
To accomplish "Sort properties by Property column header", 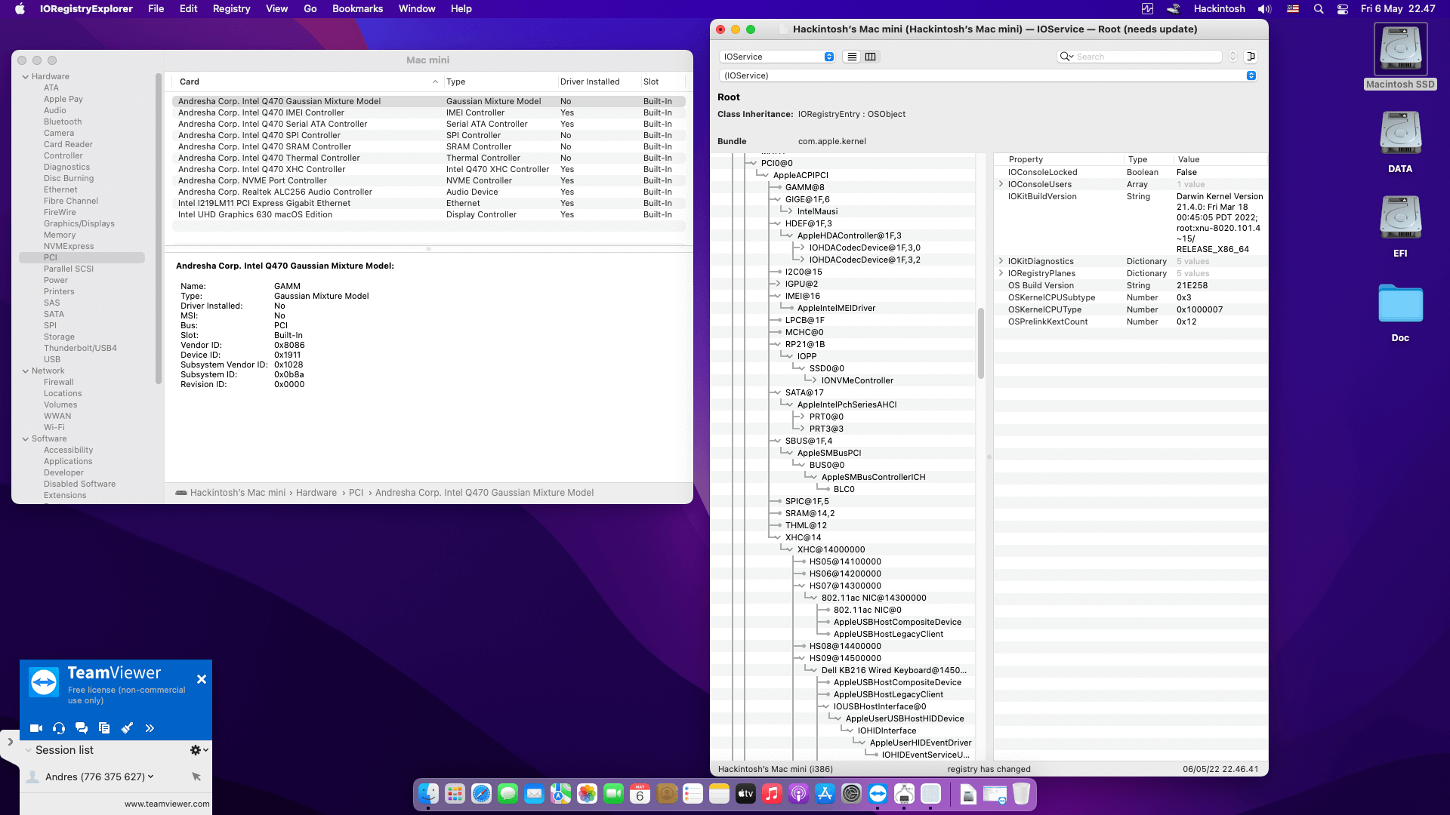I will (1060, 159).
